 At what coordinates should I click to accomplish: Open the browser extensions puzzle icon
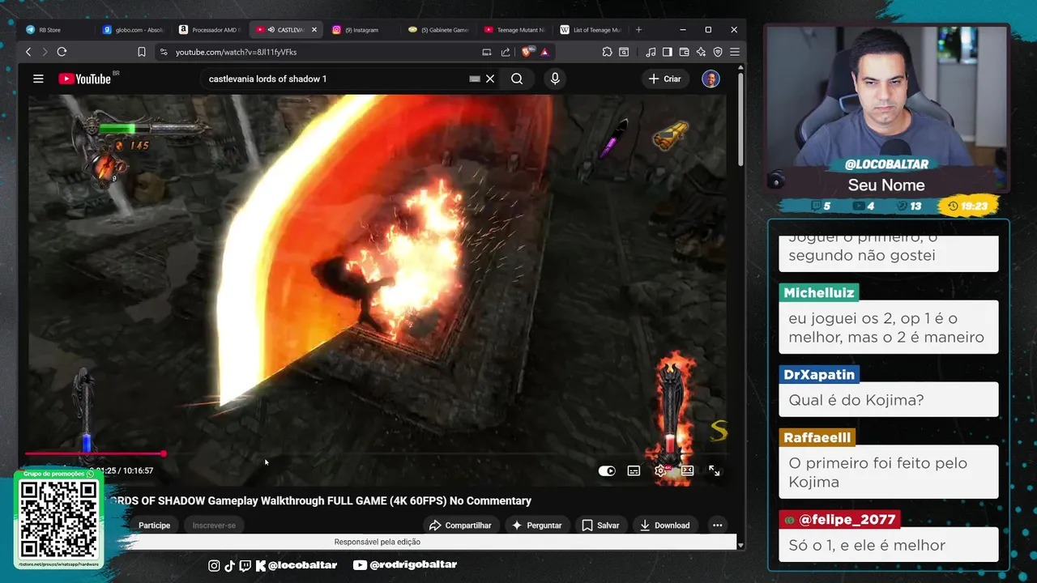[607, 52]
